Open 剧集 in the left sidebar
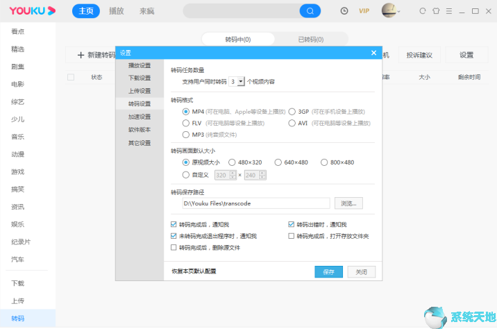497x329 pixels. (x=18, y=67)
